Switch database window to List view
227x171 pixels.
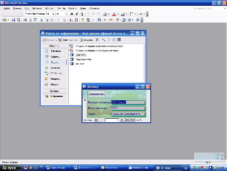coord(114,40)
